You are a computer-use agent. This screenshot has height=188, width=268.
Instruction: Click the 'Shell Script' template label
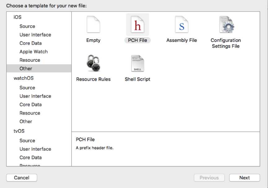(138, 79)
